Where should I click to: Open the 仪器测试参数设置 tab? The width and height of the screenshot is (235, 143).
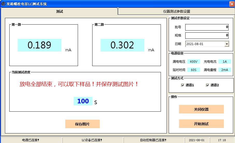176,11
